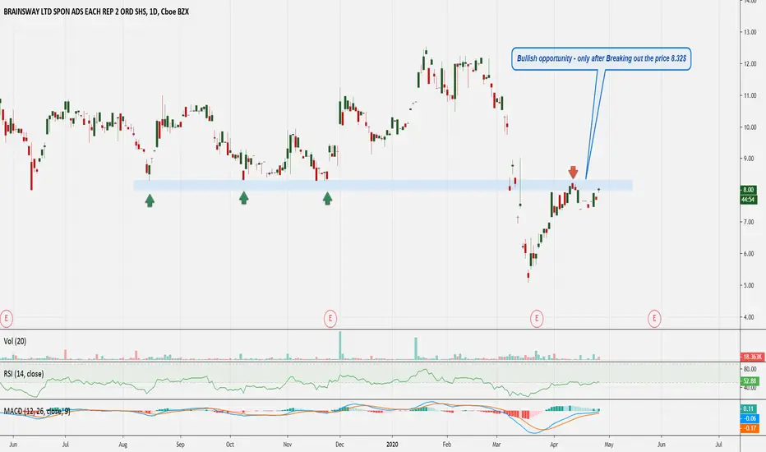The height and width of the screenshot is (452, 766).
Task: Click the 7.00 price axis label
Action: 750,223
